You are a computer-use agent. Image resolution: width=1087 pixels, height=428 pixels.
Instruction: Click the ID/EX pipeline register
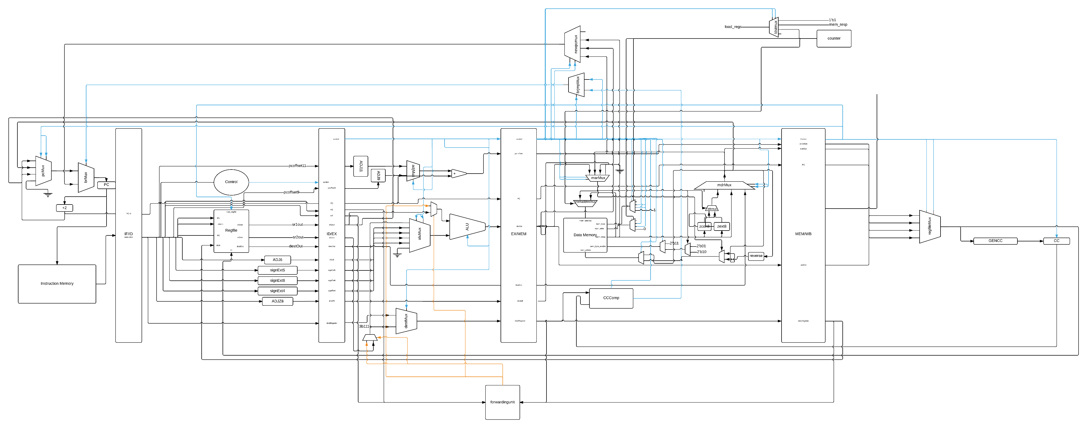332,235
